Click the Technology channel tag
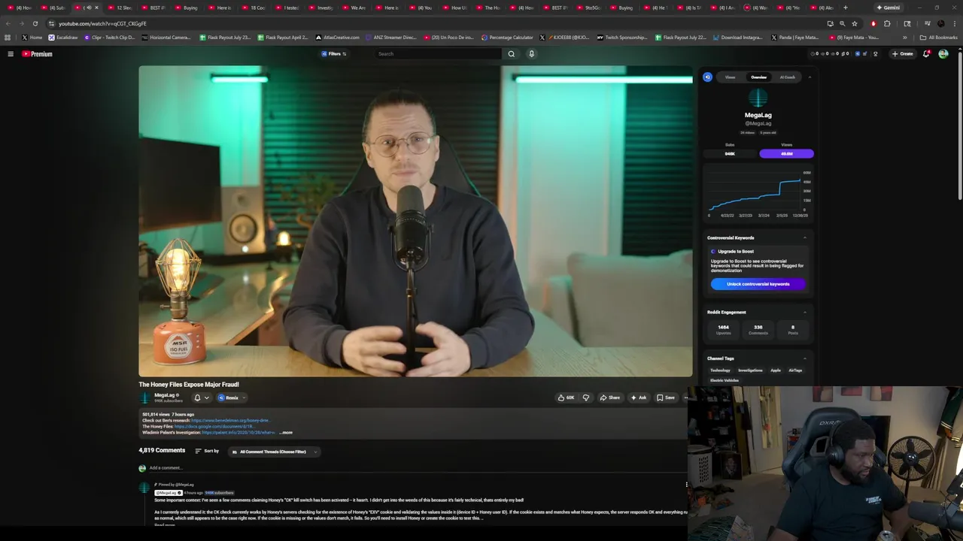 (720, 370)
